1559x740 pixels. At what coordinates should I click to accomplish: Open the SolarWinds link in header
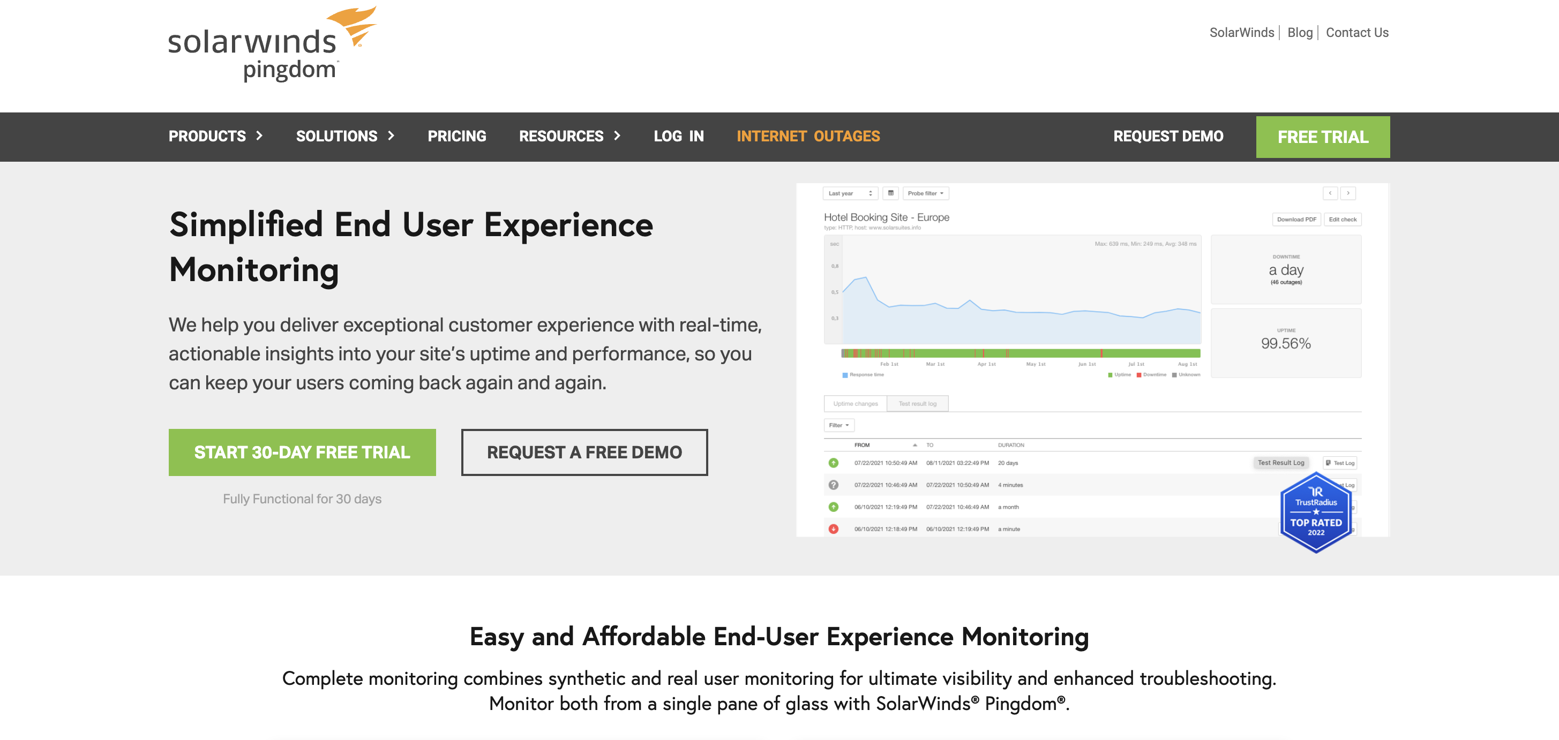1241,33
